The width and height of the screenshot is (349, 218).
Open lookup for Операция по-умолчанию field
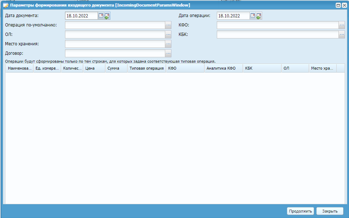click(168, 25)
